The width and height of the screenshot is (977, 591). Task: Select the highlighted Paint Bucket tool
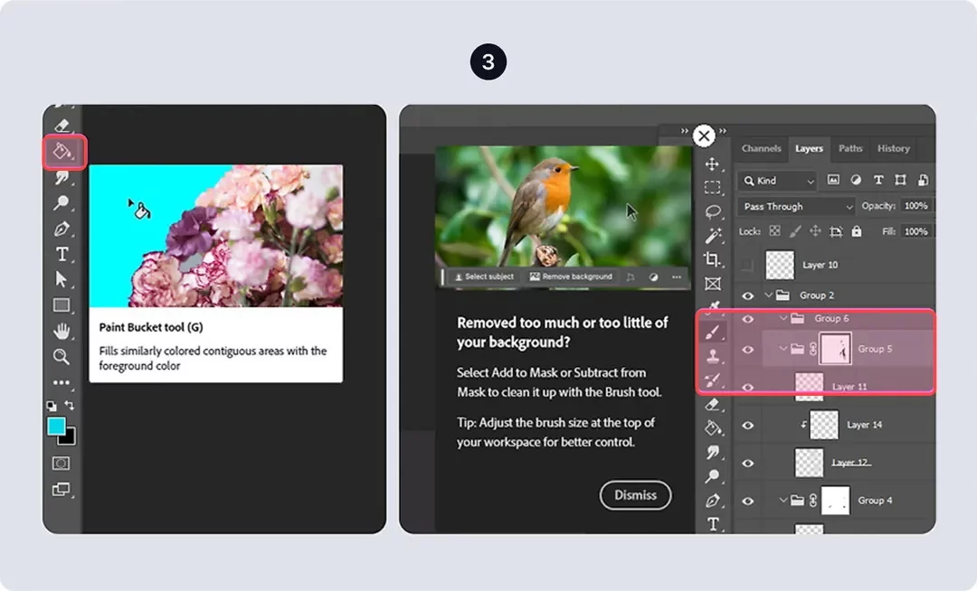click(x=62, y=151)
